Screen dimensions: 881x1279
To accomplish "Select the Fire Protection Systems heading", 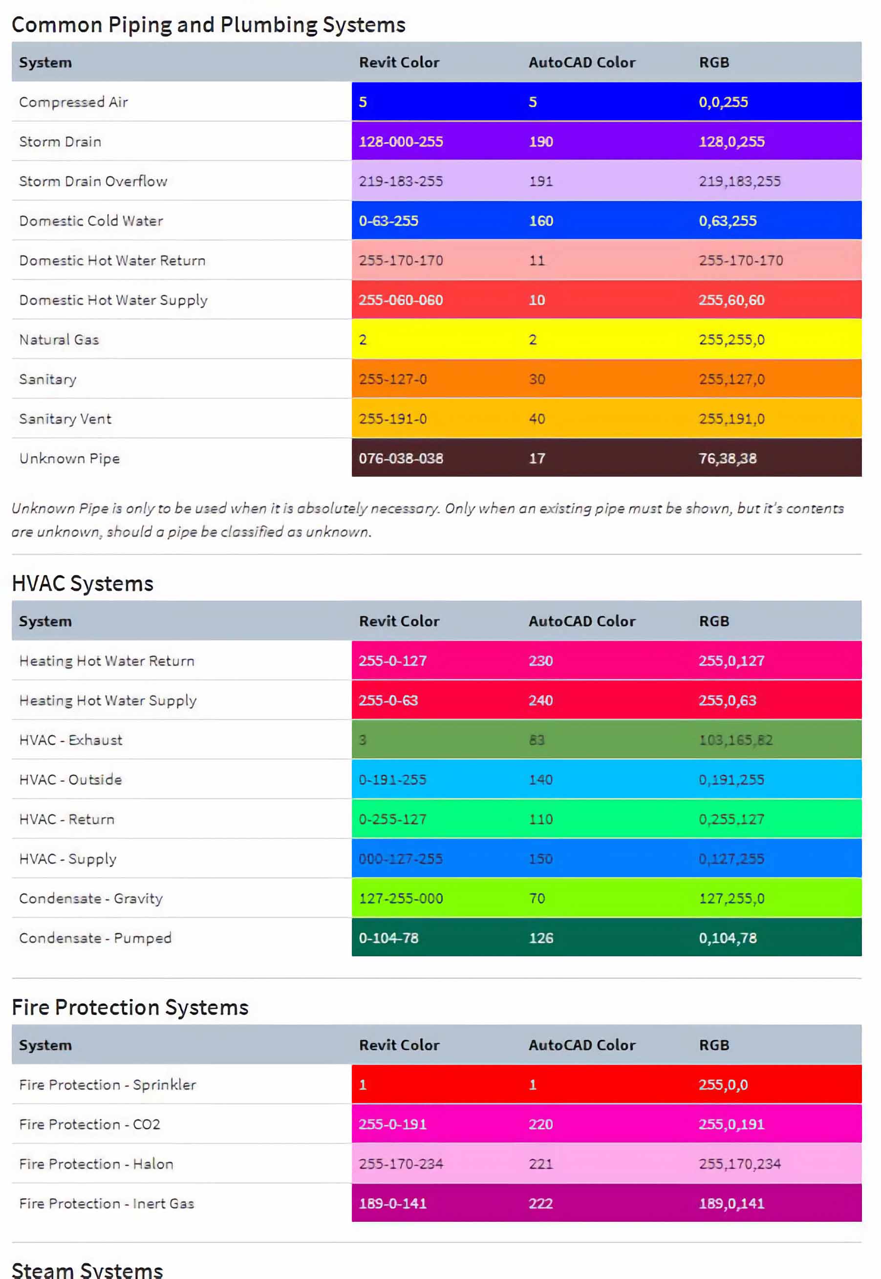I will click(x=129, y=1007).
